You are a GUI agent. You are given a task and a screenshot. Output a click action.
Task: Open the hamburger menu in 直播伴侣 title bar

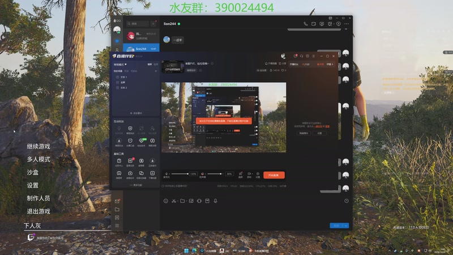314,56
